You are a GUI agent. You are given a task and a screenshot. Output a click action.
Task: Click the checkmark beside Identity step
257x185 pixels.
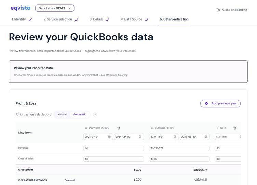click(30, 20)
